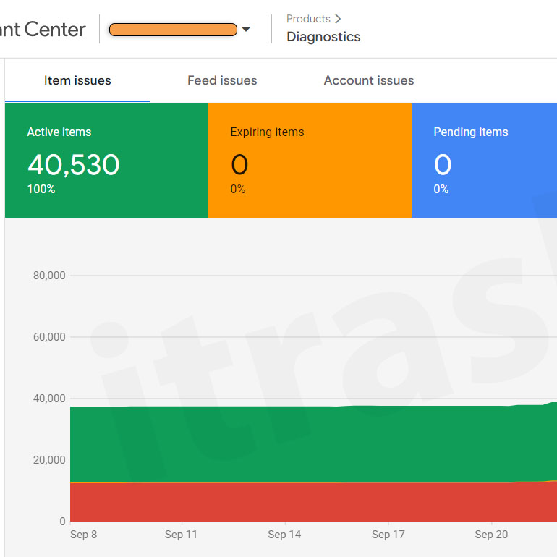This screenshot has width=557, height=557.
Task: Click the chevron next to Products
Action: (x=338, y=19)
